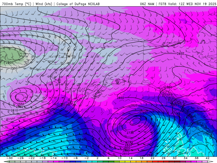
Task: Click the positive "26" value on the scale
Action: click(164, 158)
